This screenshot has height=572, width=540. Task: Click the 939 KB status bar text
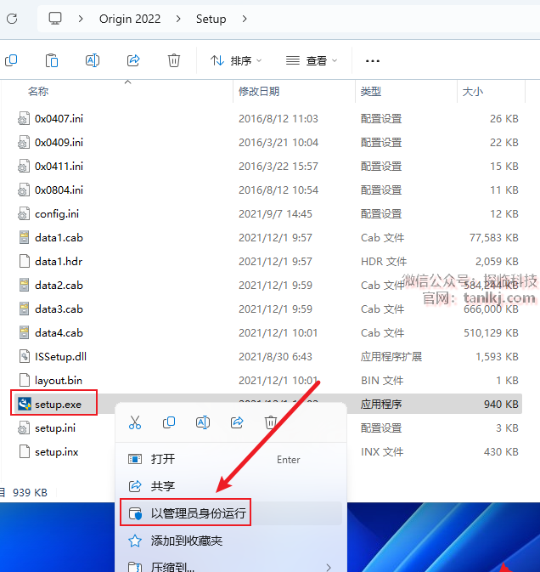(31, 492)
